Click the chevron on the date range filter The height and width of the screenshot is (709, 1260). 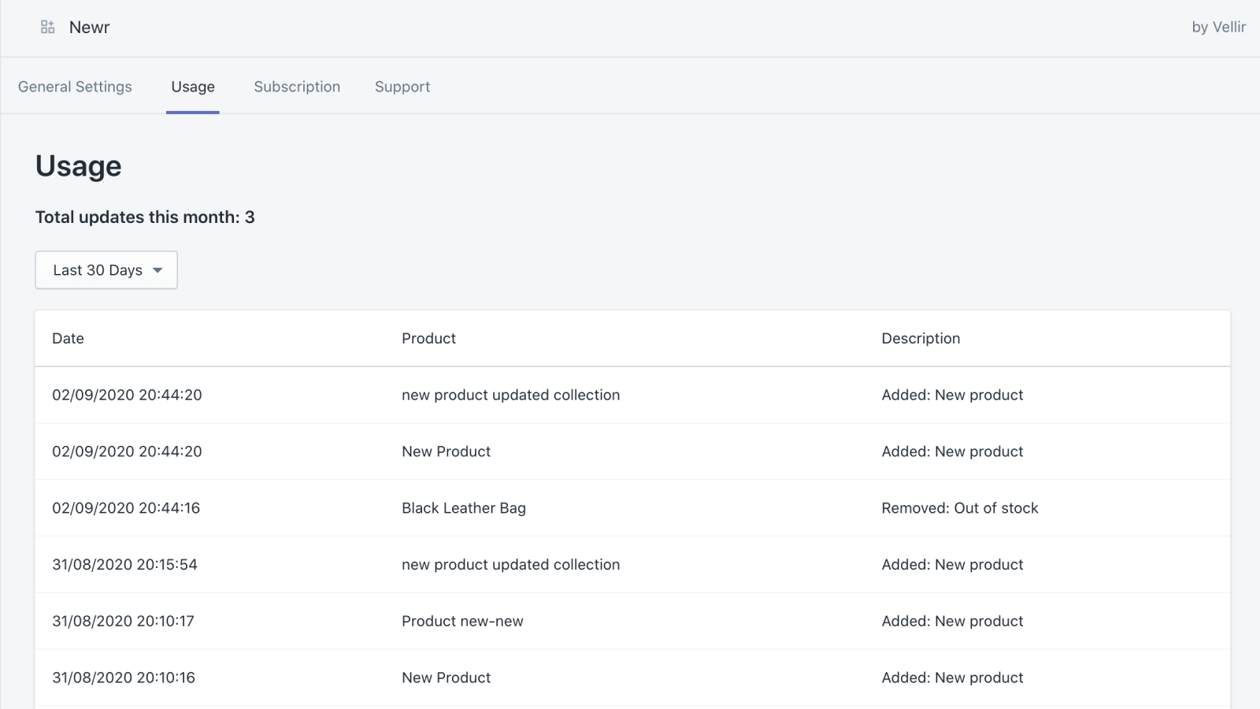[x=158, y=270]
